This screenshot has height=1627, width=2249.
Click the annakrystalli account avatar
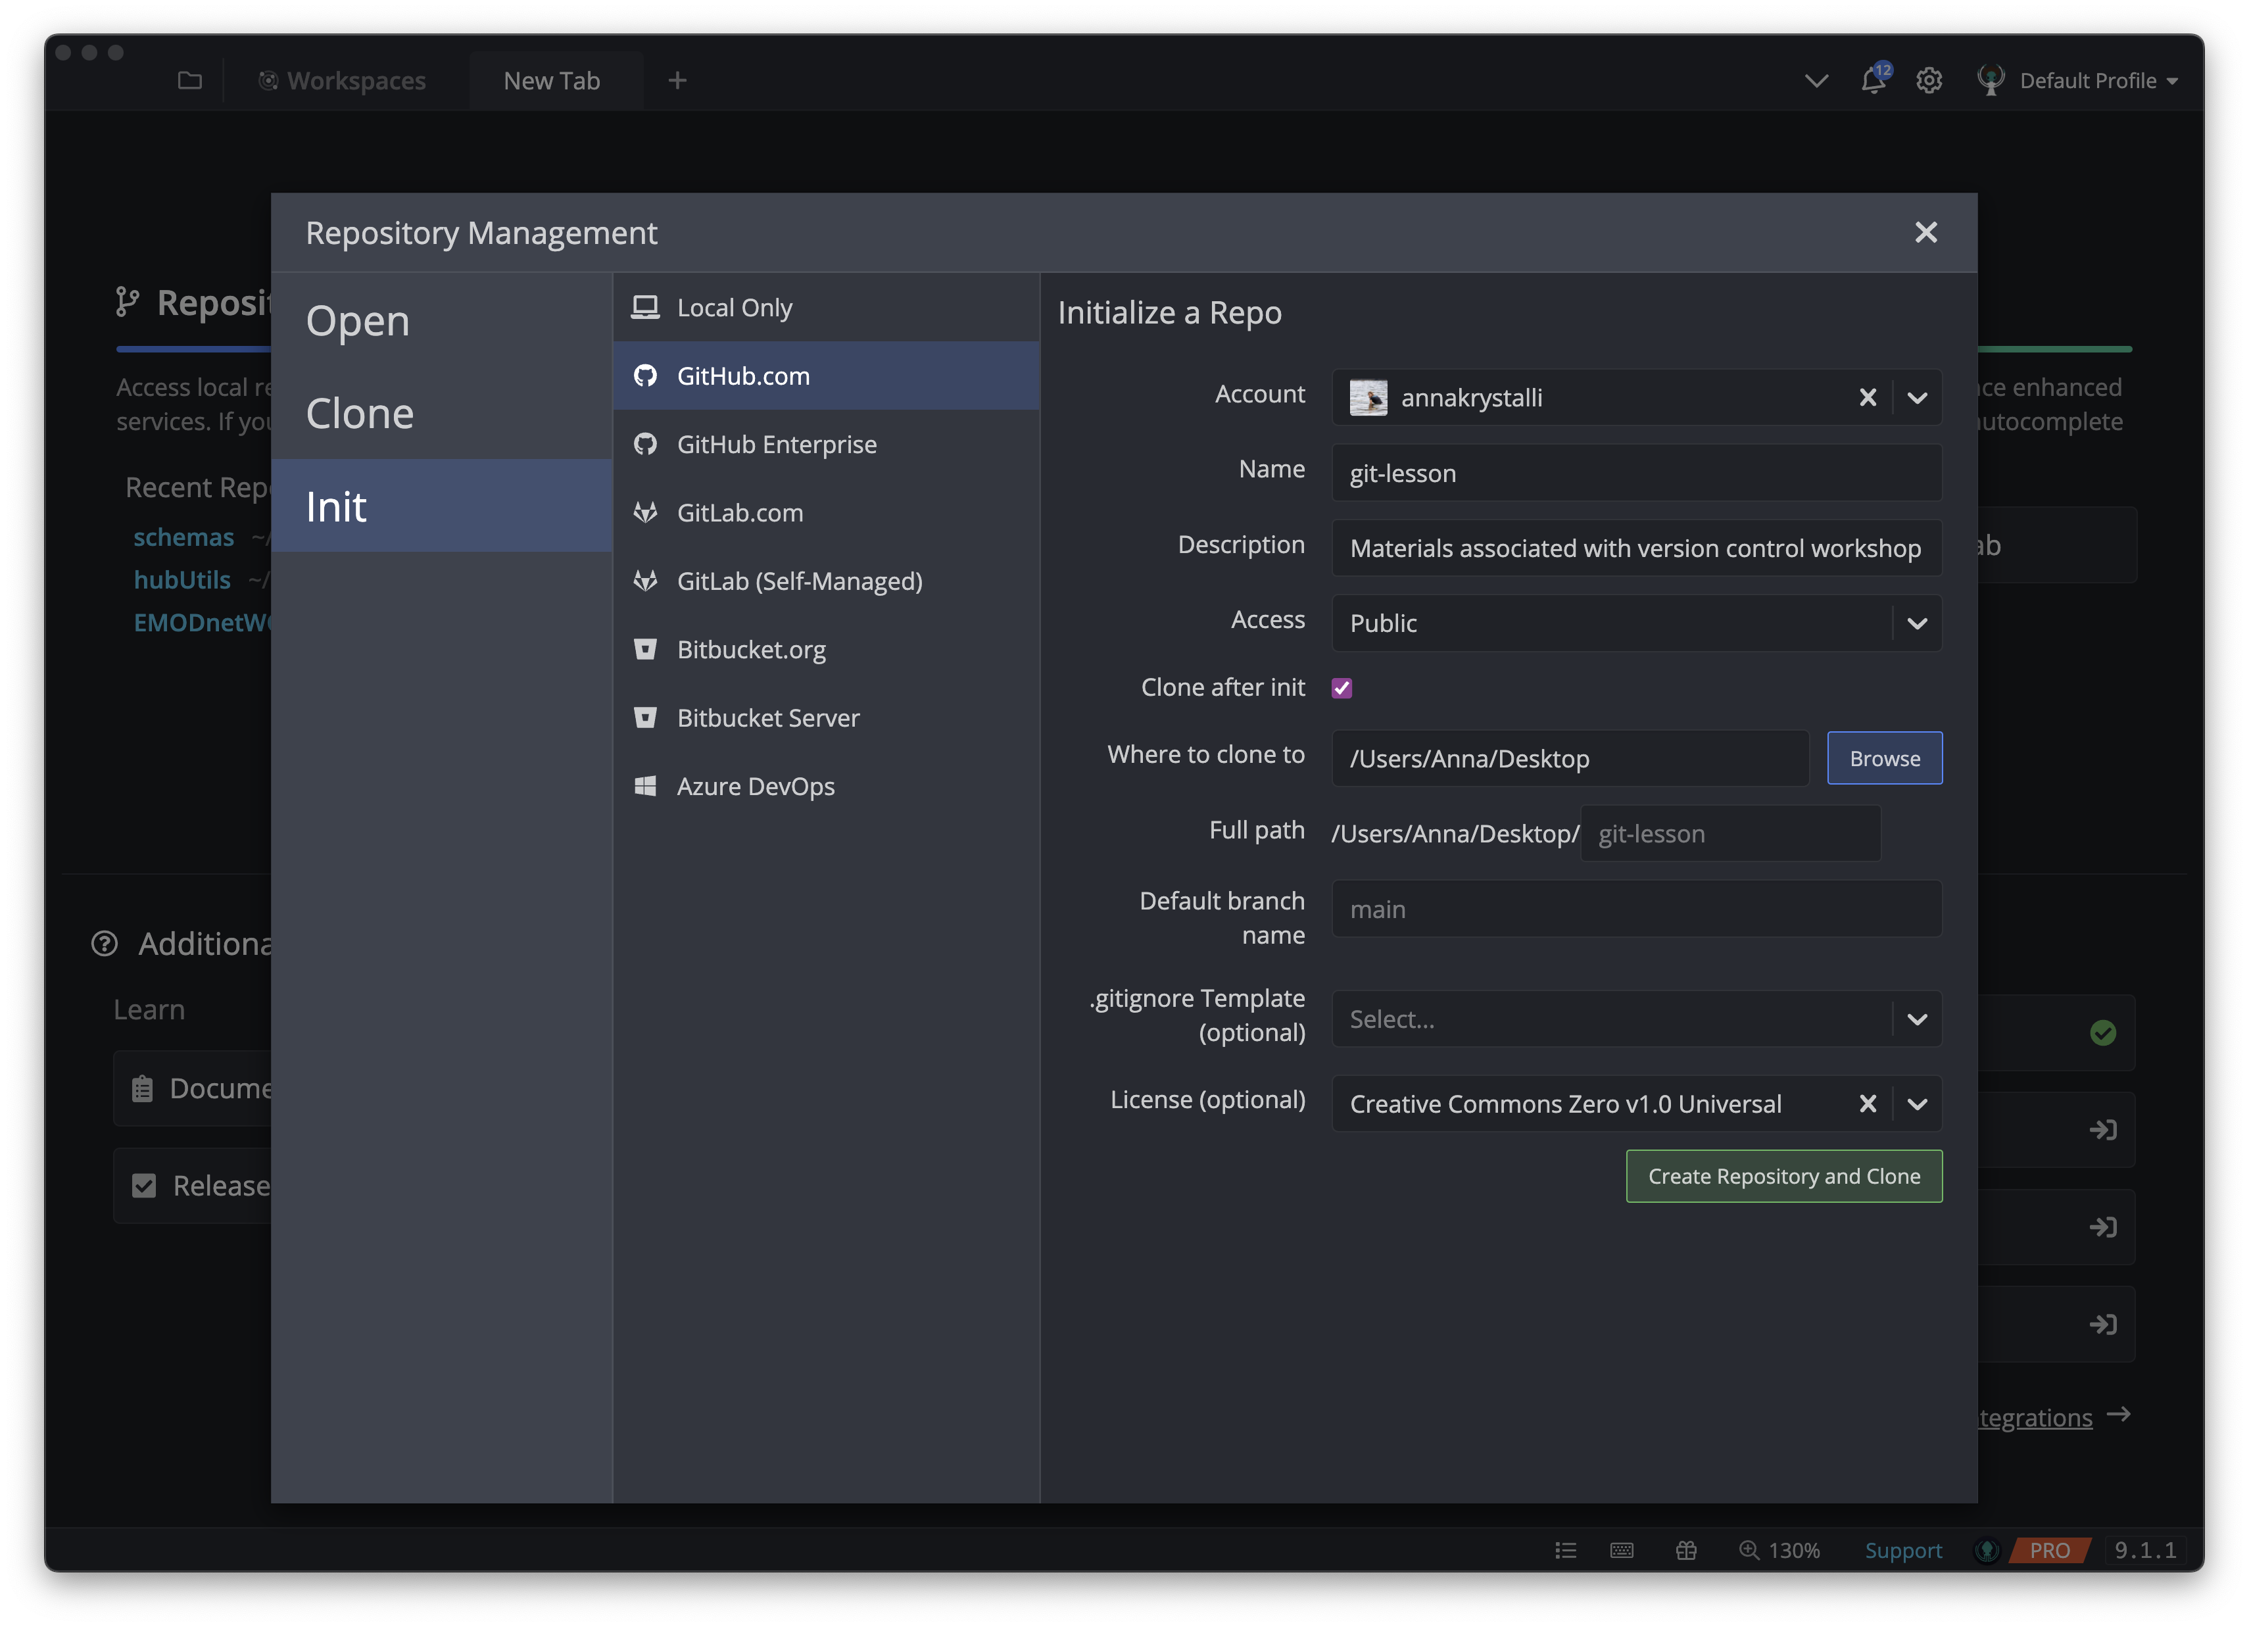click(x=1368, y=398)
